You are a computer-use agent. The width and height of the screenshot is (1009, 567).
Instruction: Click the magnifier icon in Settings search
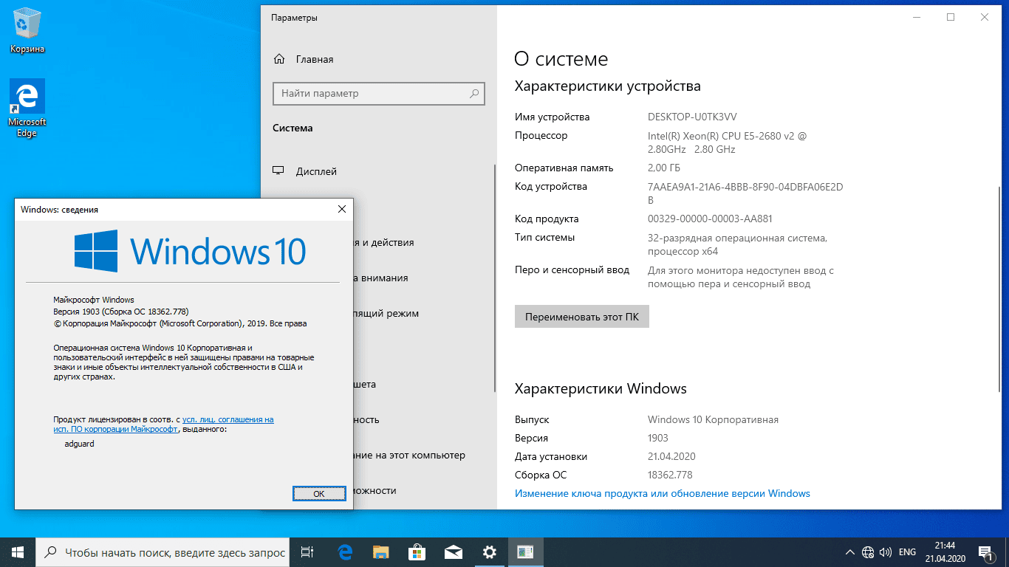(475, 94)
